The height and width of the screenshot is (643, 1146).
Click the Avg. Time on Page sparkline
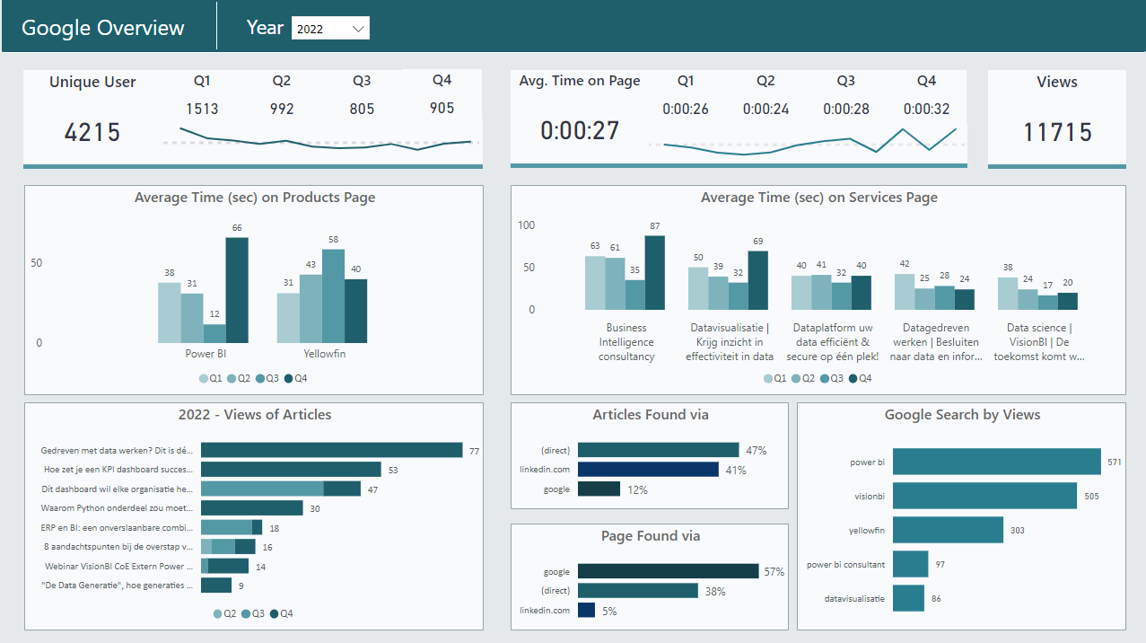coord(809,143)
